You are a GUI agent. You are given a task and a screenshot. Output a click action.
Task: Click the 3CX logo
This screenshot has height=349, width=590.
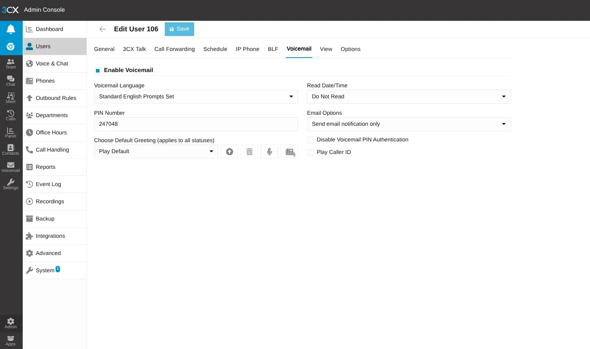pos(10,10)
